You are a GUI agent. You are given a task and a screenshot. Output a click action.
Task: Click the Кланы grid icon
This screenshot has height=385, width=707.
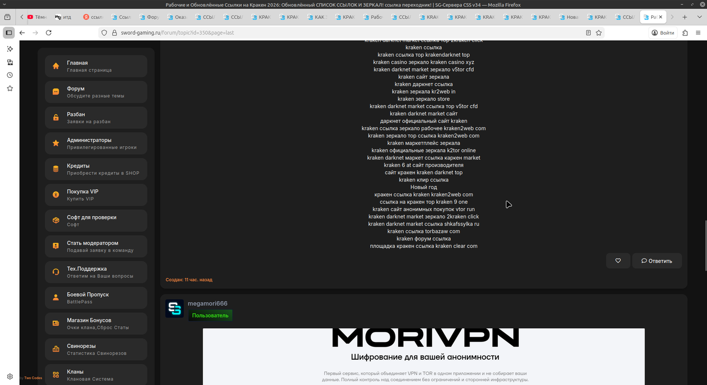click(56, 375)
